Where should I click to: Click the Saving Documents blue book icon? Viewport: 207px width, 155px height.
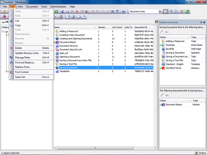tap(57, 67)
